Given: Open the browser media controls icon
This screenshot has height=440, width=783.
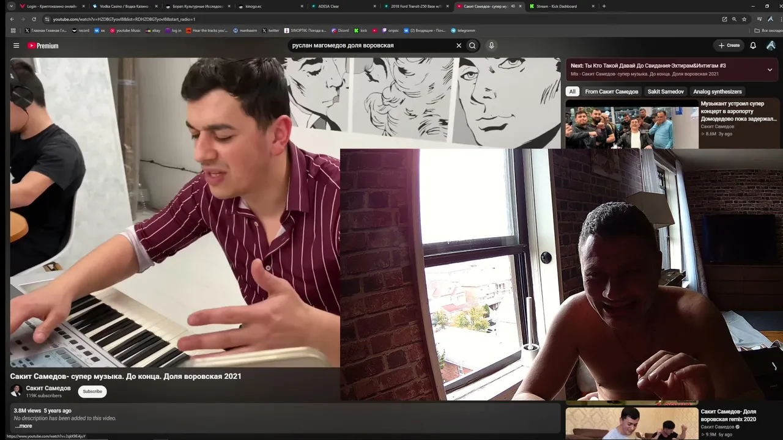Looking at the screenshot, I should 759,19.
